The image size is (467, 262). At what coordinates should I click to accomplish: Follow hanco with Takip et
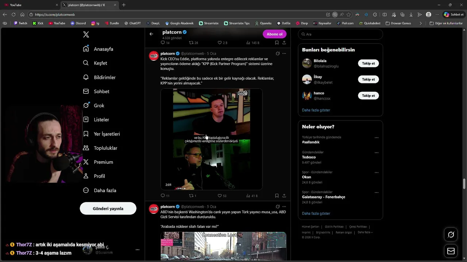[368, 96]
